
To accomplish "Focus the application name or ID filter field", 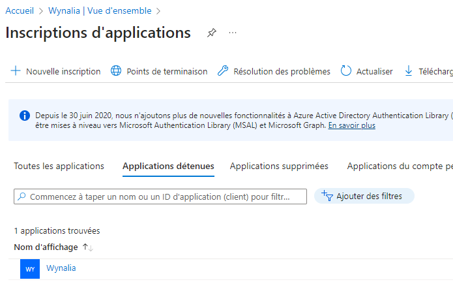I will 160,196.
